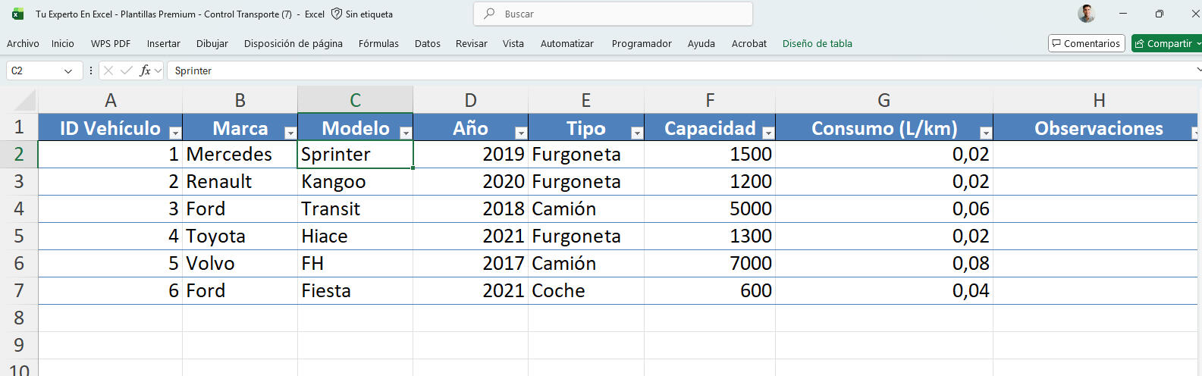The height and width of the screenshot is (376, 1202).
Task: Click the user profile picture
Action: pyautogui.click(x=1086, y=14)
